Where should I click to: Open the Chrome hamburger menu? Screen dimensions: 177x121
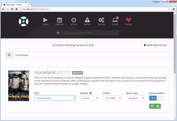174,9
